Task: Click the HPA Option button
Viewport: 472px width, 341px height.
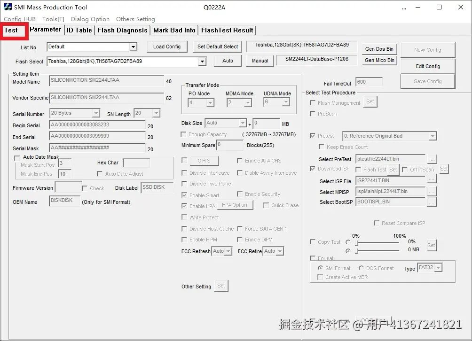Action: pos(235,205)
